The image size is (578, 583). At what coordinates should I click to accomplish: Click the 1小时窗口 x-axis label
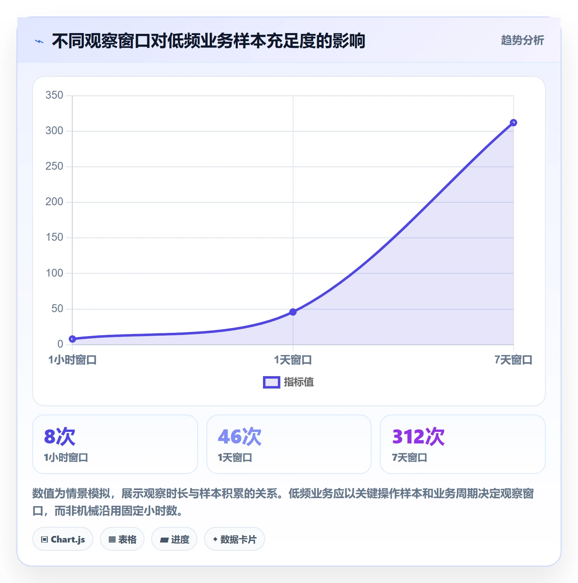[x=72, y=360]
